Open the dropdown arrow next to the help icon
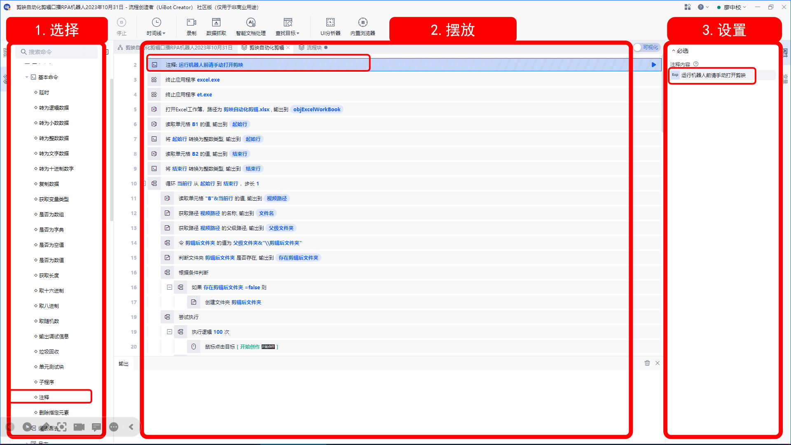 (707, 7)
